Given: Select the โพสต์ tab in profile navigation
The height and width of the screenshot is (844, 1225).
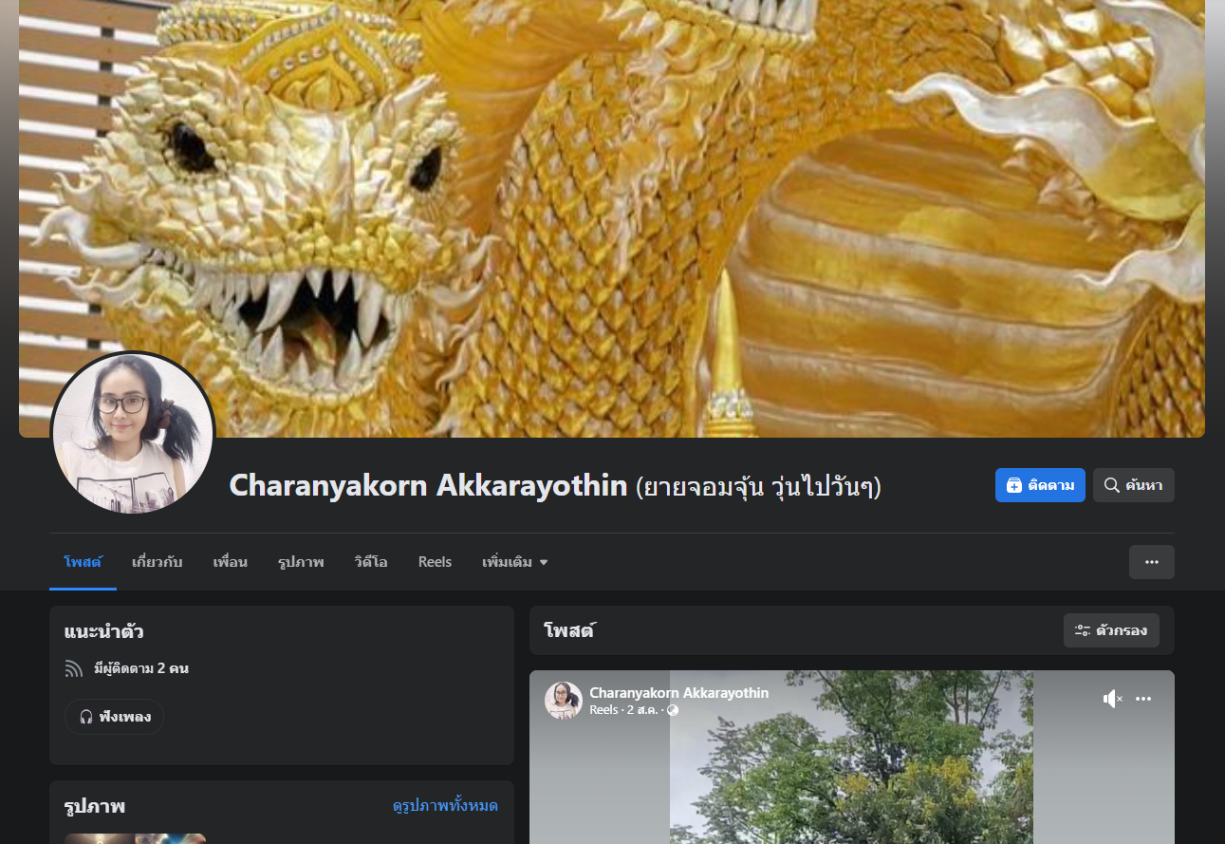Looking at the screenshot, I should click(83, 562).
